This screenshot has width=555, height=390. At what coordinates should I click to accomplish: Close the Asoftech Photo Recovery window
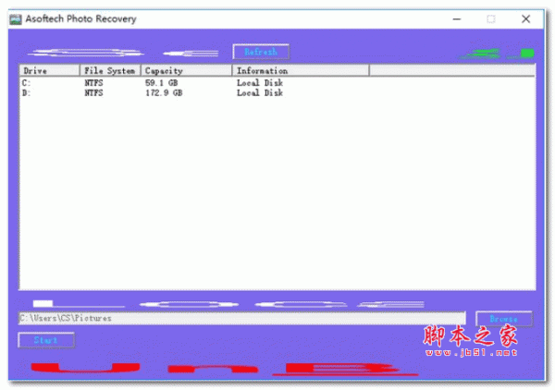tap(525, 19)
